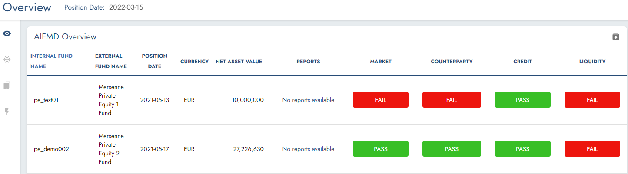Open Liquidity FAIL status for pe_demo002
This screenshot has width=628, height=174.
tap(592, 149)
